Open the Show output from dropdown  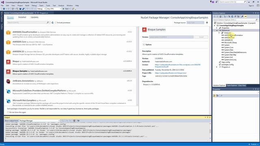pyautogui.click(x=40, y=121)
